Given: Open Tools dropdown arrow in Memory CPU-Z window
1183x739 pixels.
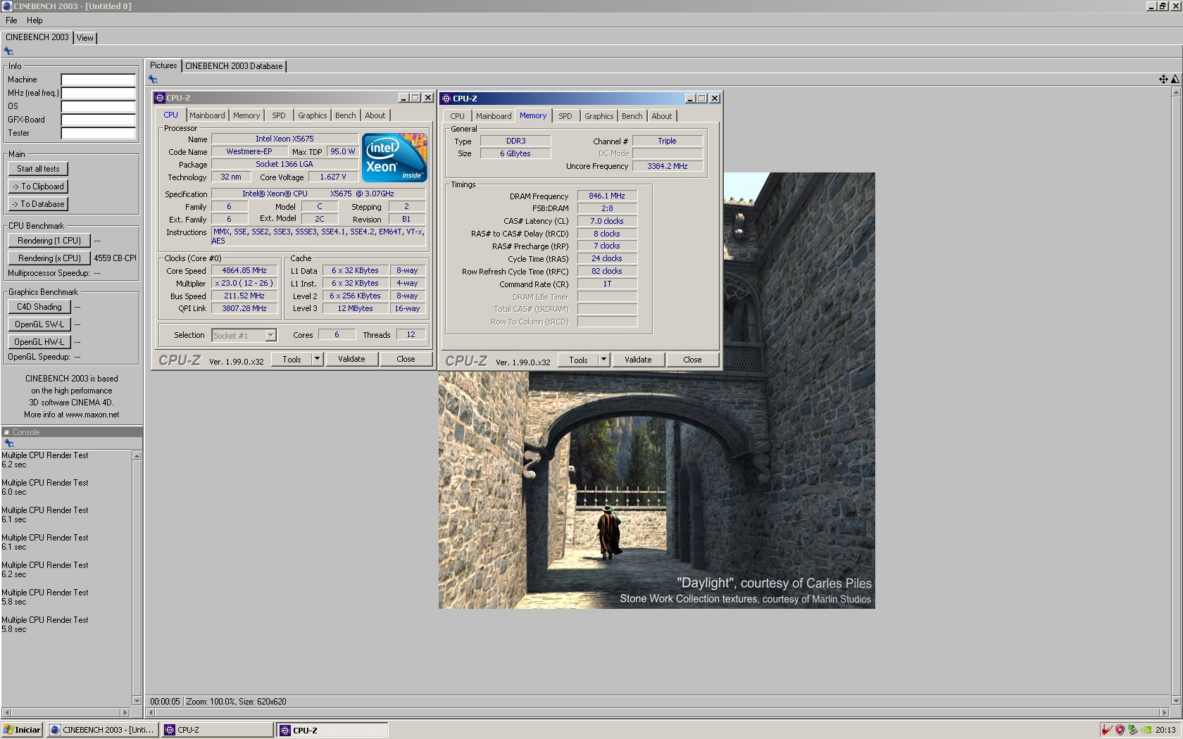Looking at the screenshot, I should pos(603,360).
